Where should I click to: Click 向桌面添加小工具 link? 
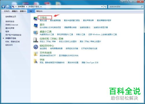tap(47, 35)
